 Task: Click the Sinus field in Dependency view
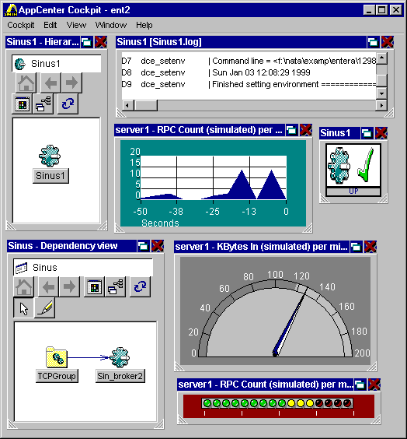coord(83,268)
